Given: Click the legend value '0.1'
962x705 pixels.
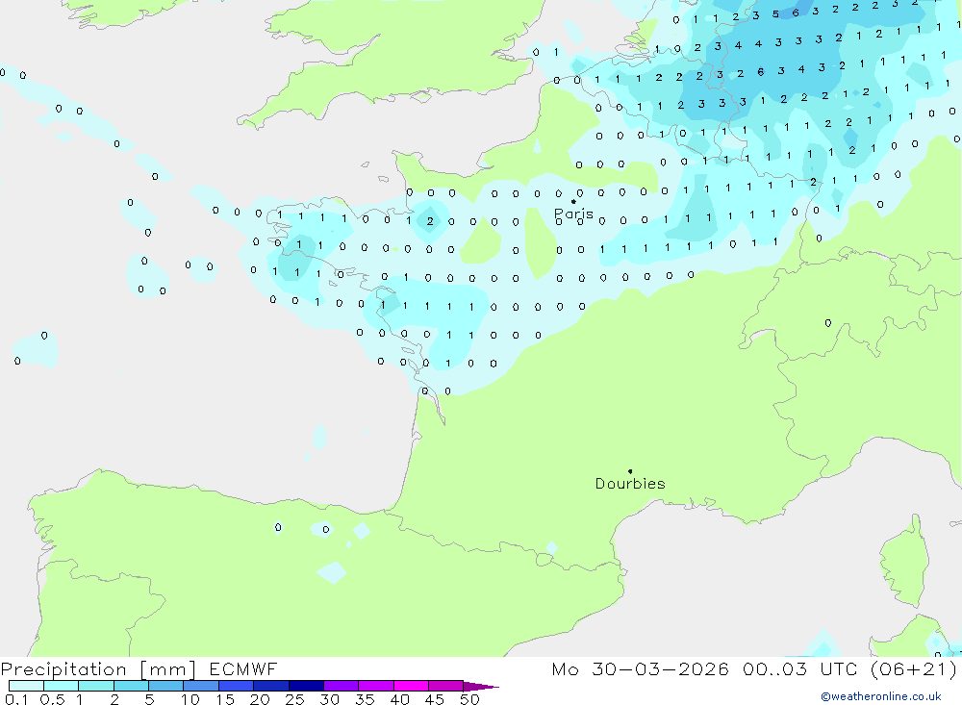Looking at the screenshot, I should pos(16,699).
